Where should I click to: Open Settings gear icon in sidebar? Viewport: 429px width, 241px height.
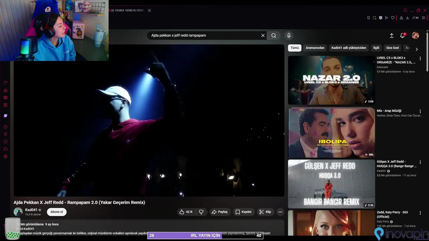(5, 156)
